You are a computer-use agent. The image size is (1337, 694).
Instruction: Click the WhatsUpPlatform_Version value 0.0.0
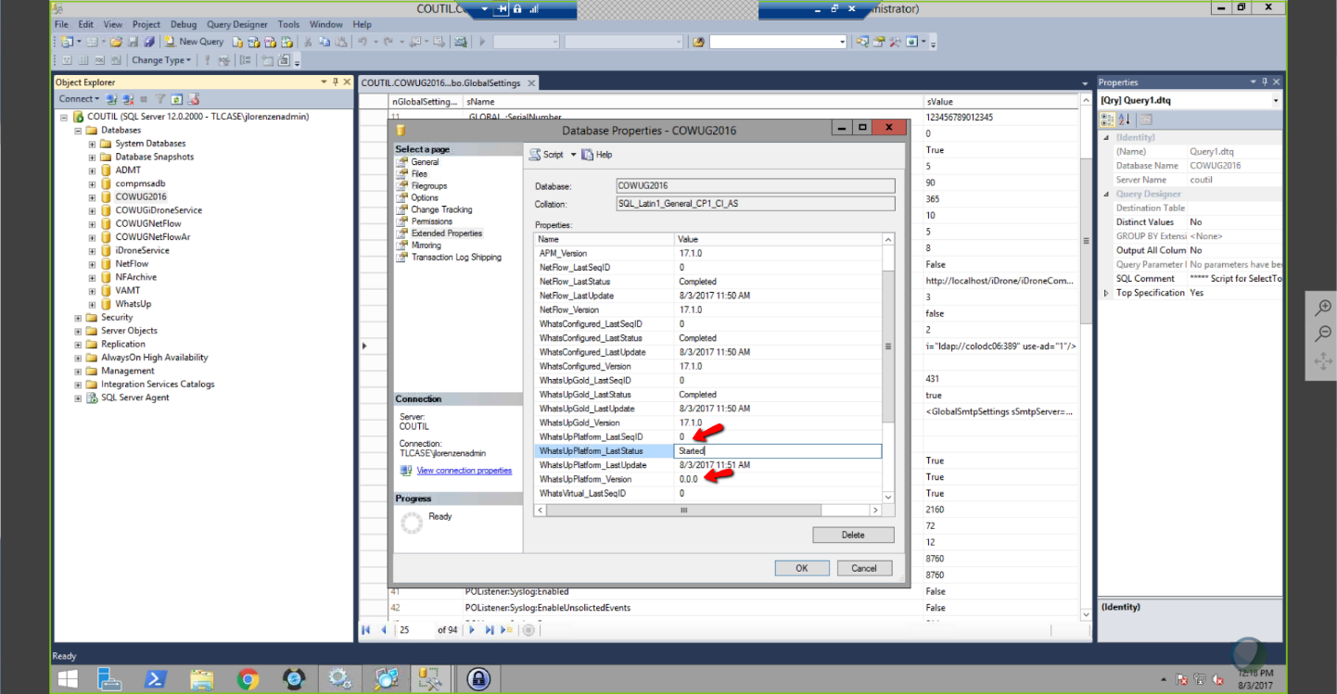click(688, 479)
